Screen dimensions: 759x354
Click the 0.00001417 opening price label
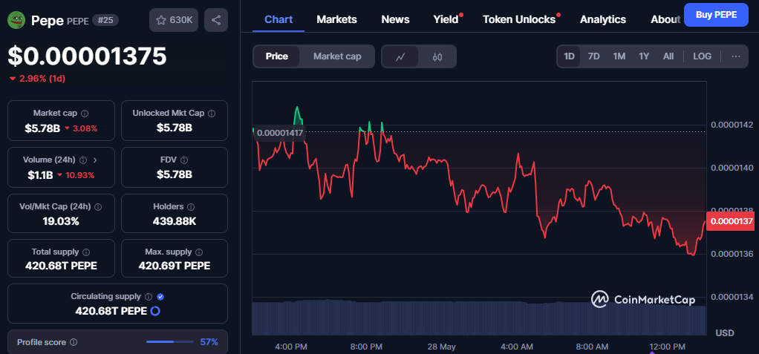point(280,133)
